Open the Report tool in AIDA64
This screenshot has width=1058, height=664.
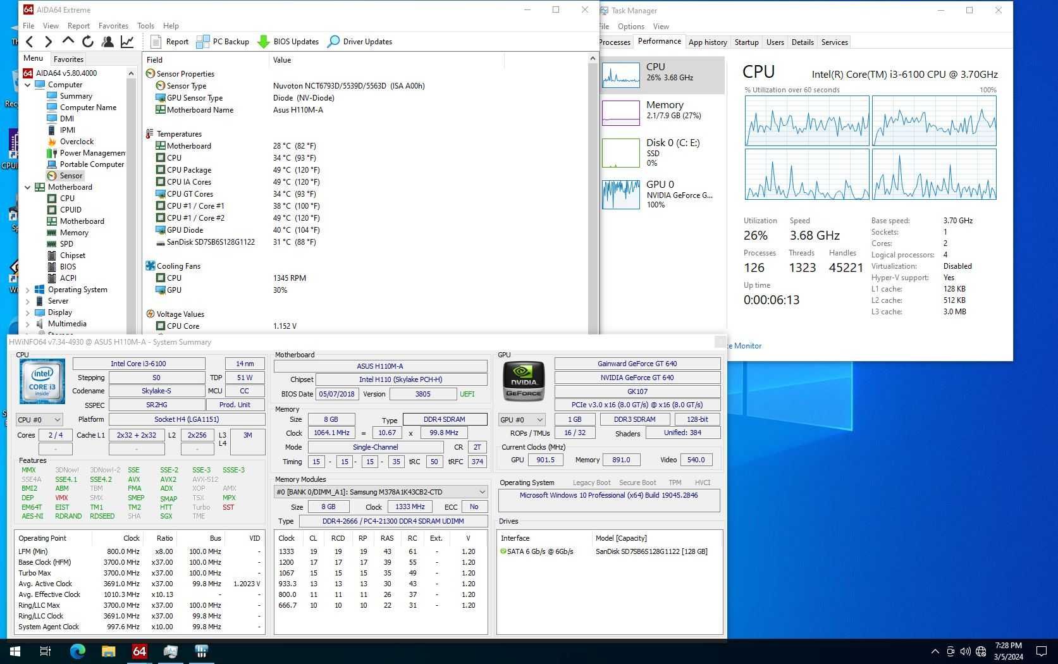[x=170, y=42]
